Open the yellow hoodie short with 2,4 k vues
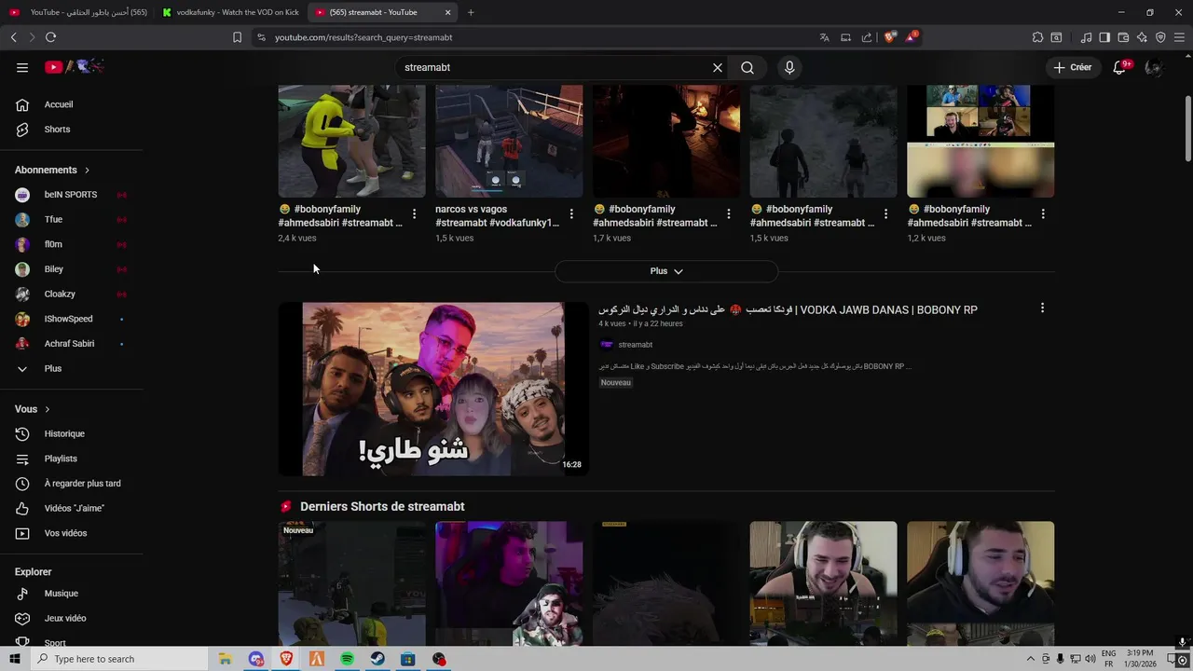 [x=351, y=141]
